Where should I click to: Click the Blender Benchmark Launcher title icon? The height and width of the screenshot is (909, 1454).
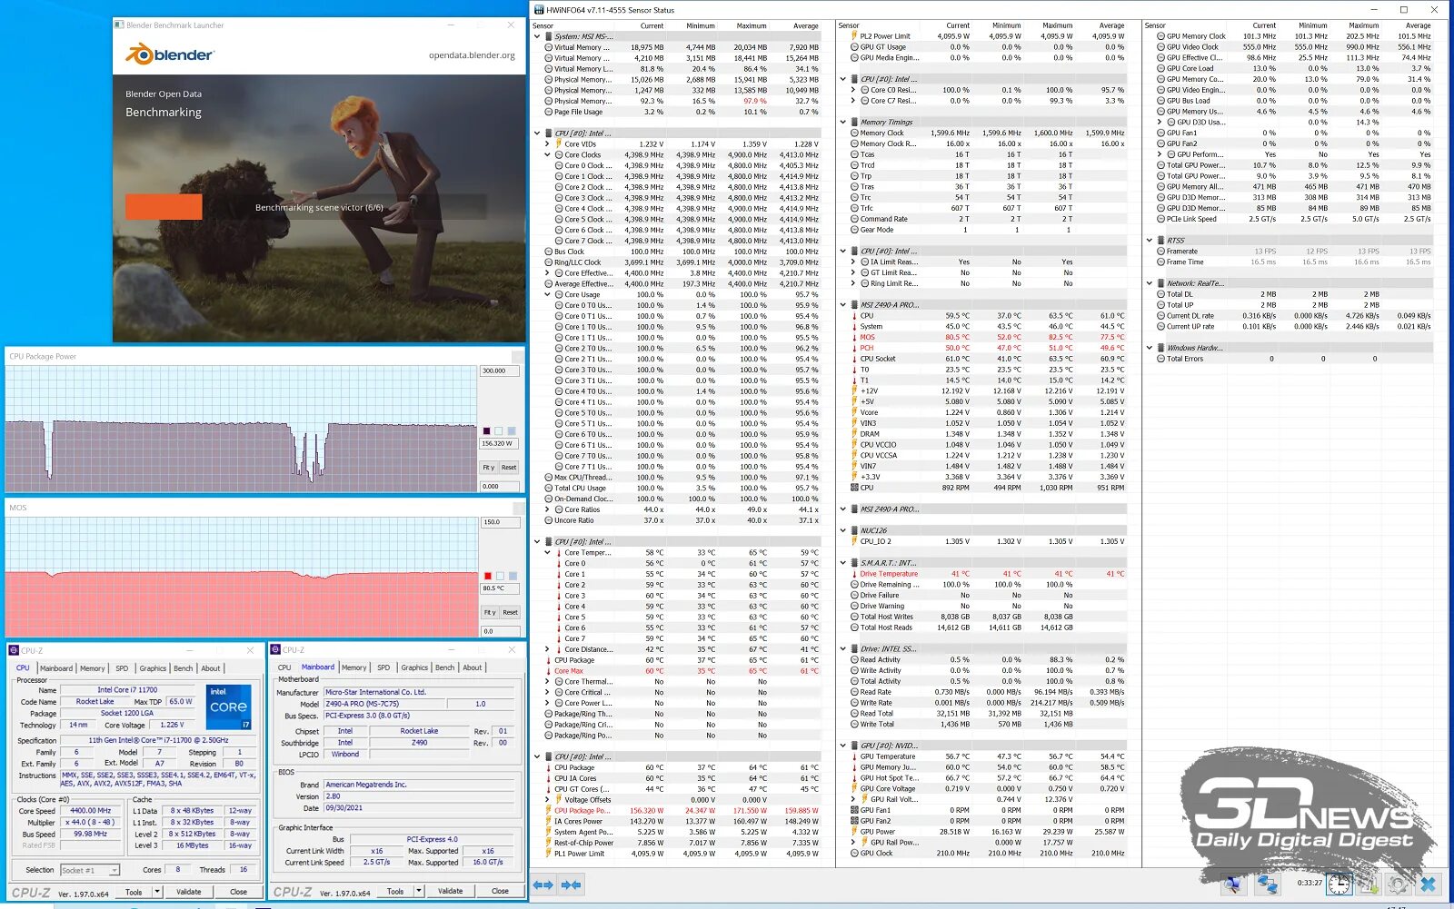pos(119,25)
